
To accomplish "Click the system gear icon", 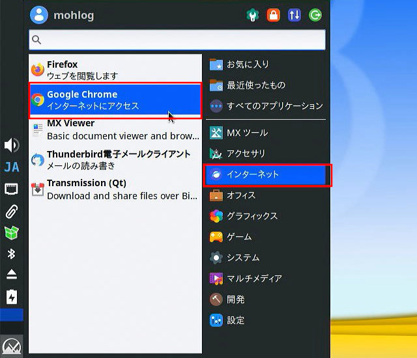I will click(x=216, y=258).
